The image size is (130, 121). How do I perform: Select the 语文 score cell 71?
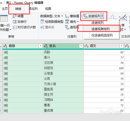click(104, 105)
